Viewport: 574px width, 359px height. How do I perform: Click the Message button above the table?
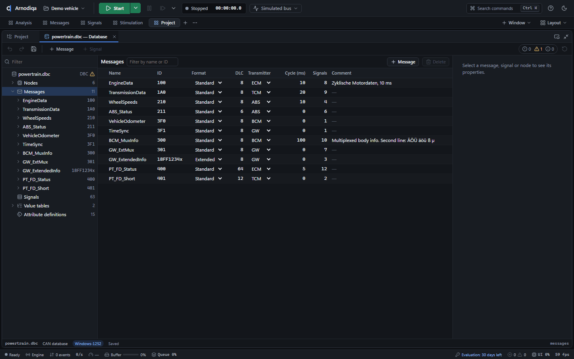[x=403, y=62]
